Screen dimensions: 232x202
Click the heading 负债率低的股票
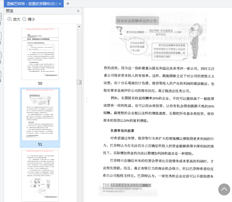[122, 131]
